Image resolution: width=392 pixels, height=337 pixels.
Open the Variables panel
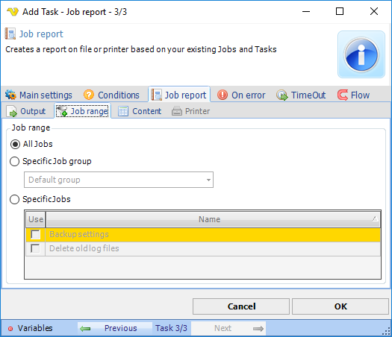point(30,329)
